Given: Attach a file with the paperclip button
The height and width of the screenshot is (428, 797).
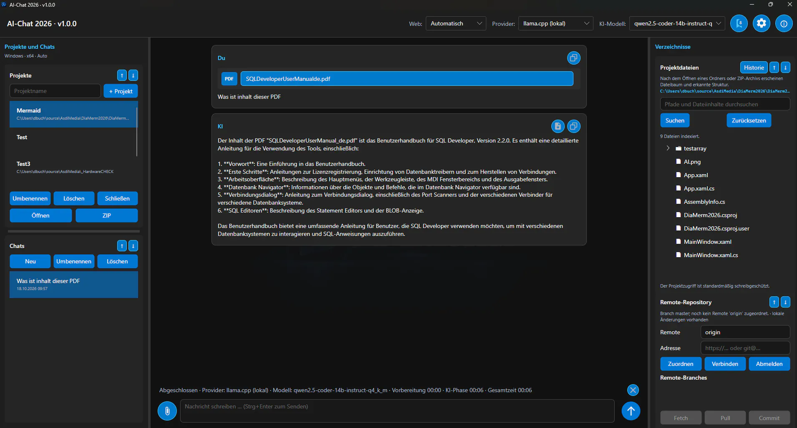Looking at the screenshot, I should (x=167, y=411).
